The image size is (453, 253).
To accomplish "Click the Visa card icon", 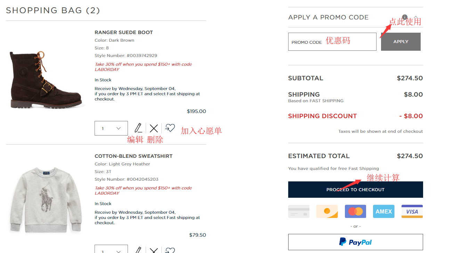I will (x=412, y=211).
